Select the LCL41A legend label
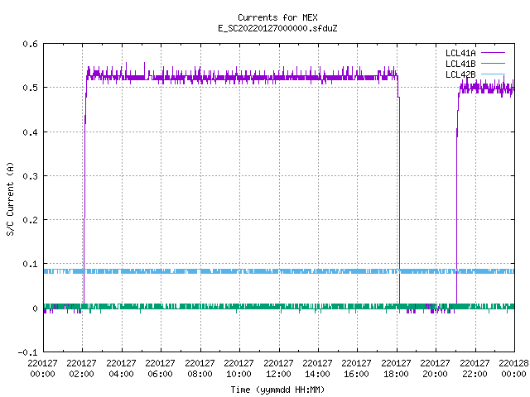Screen dimensions: 530x397 [460, 53]
